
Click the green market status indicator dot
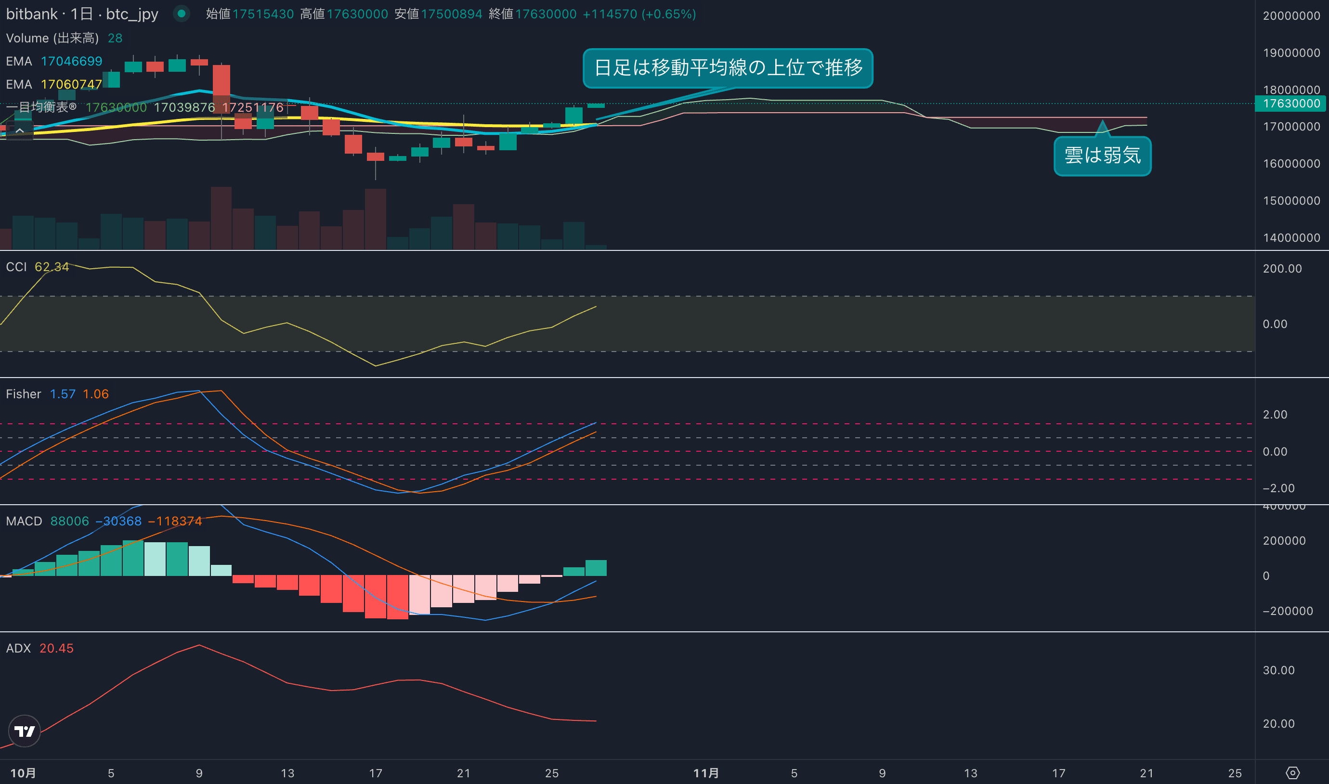click(181, 14)
